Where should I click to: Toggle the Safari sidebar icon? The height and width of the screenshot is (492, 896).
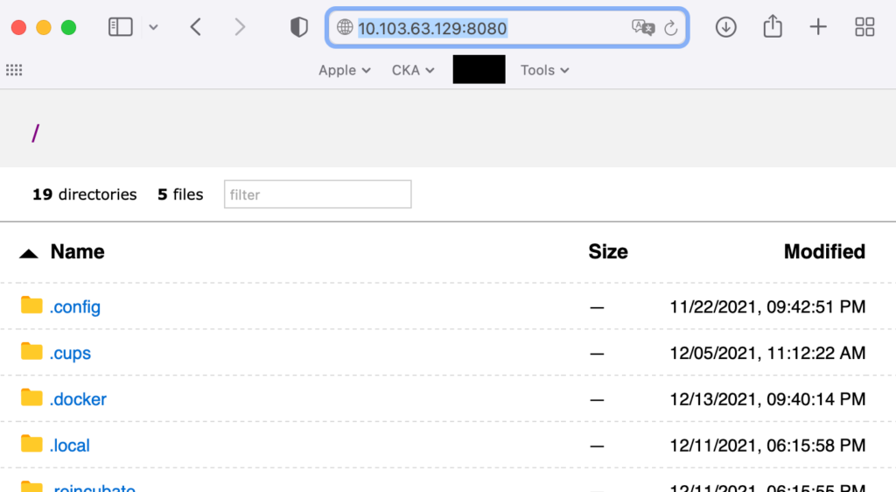click(x=120, y=27)
